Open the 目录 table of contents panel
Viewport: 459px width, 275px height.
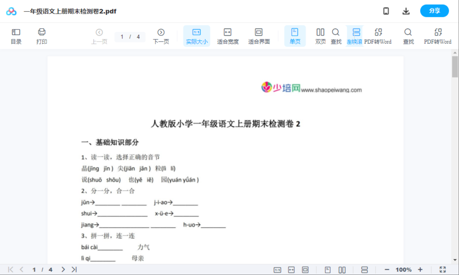tap(16, 36)
